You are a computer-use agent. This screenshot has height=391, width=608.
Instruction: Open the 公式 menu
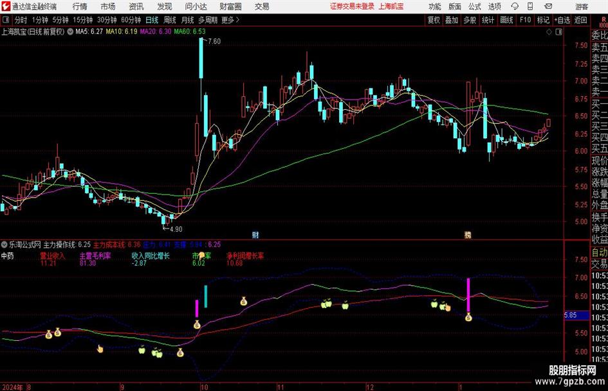point(475,6)
